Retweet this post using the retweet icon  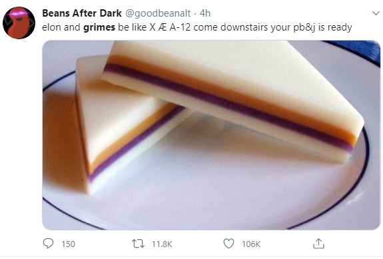coord(139,244)
